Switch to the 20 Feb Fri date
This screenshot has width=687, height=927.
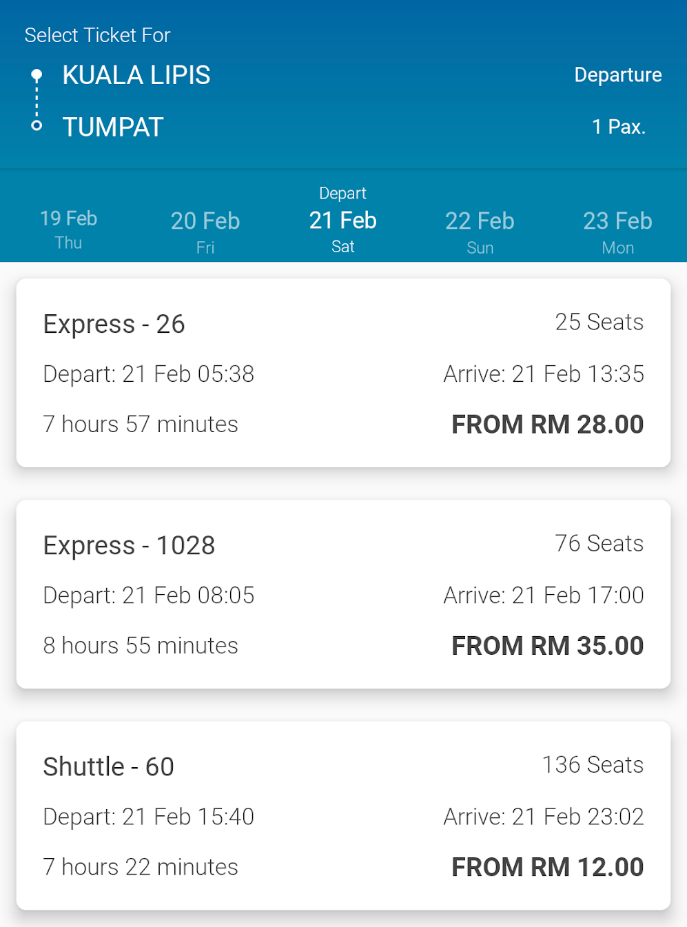205,231
